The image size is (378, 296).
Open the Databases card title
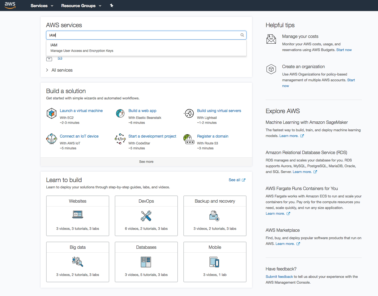pyautogui.click(x=146, y=247)
